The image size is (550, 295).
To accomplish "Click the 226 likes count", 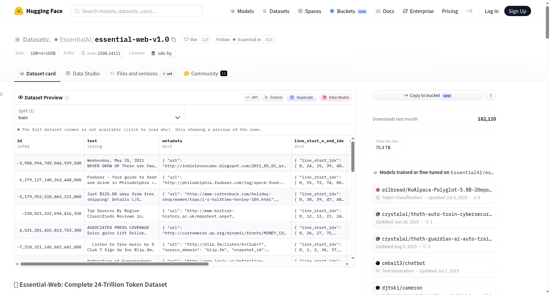I will 205,39.
